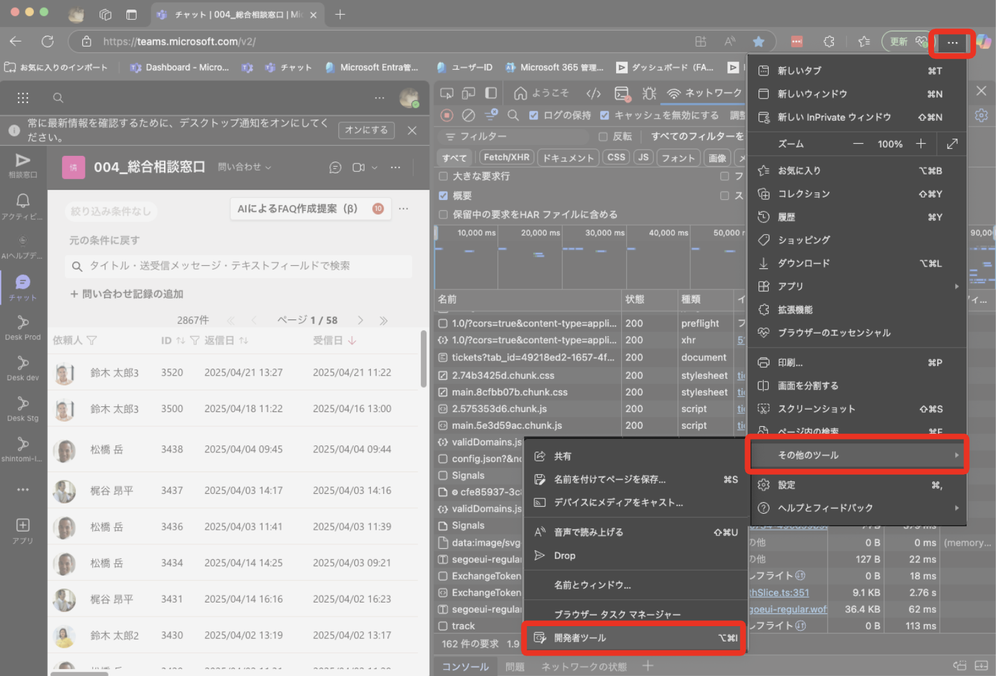
Task: Open the DevTools elements code icon
Action: (593, 93)
